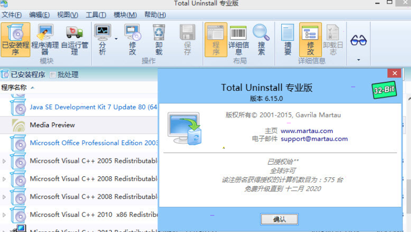Viewport: 411px width, 232px height.
Task: Enable the 批处理 checkbox
Action: coord(53,75)
